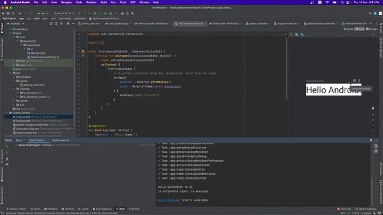Screen dimensions: 383x215
Task: Click the Android Studio menu bar item
Action: tap(20, 2)
